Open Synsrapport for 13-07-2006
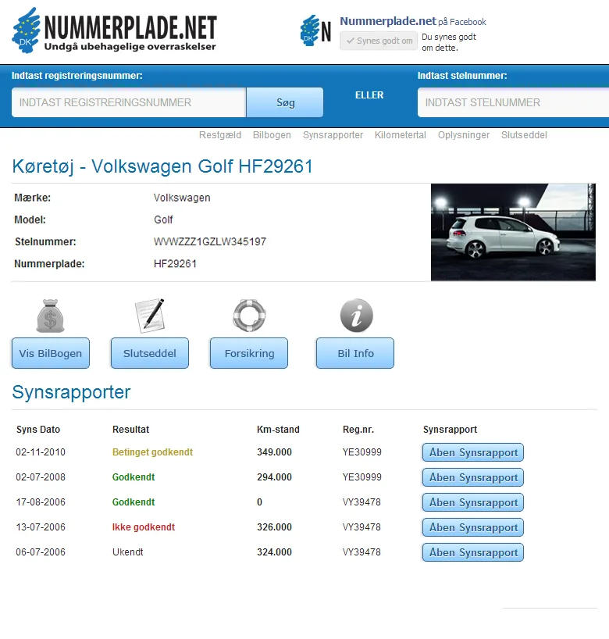Screen dimensions: 609x639 (x=473, y=527)
